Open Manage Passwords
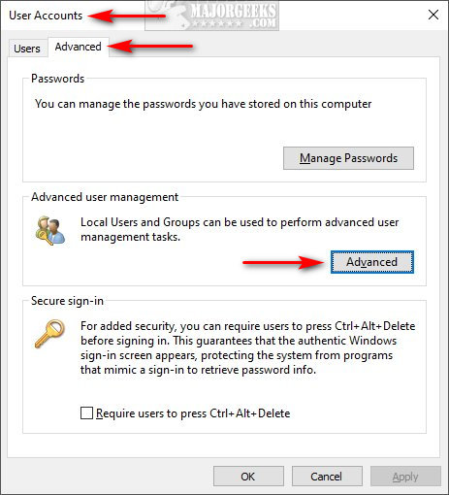Image resolution: width=449 pixels, height=495 pixels. (348, 158)
